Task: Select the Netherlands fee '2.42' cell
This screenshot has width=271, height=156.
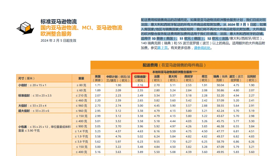Action: pyautogui.click(x=205, y=101)
